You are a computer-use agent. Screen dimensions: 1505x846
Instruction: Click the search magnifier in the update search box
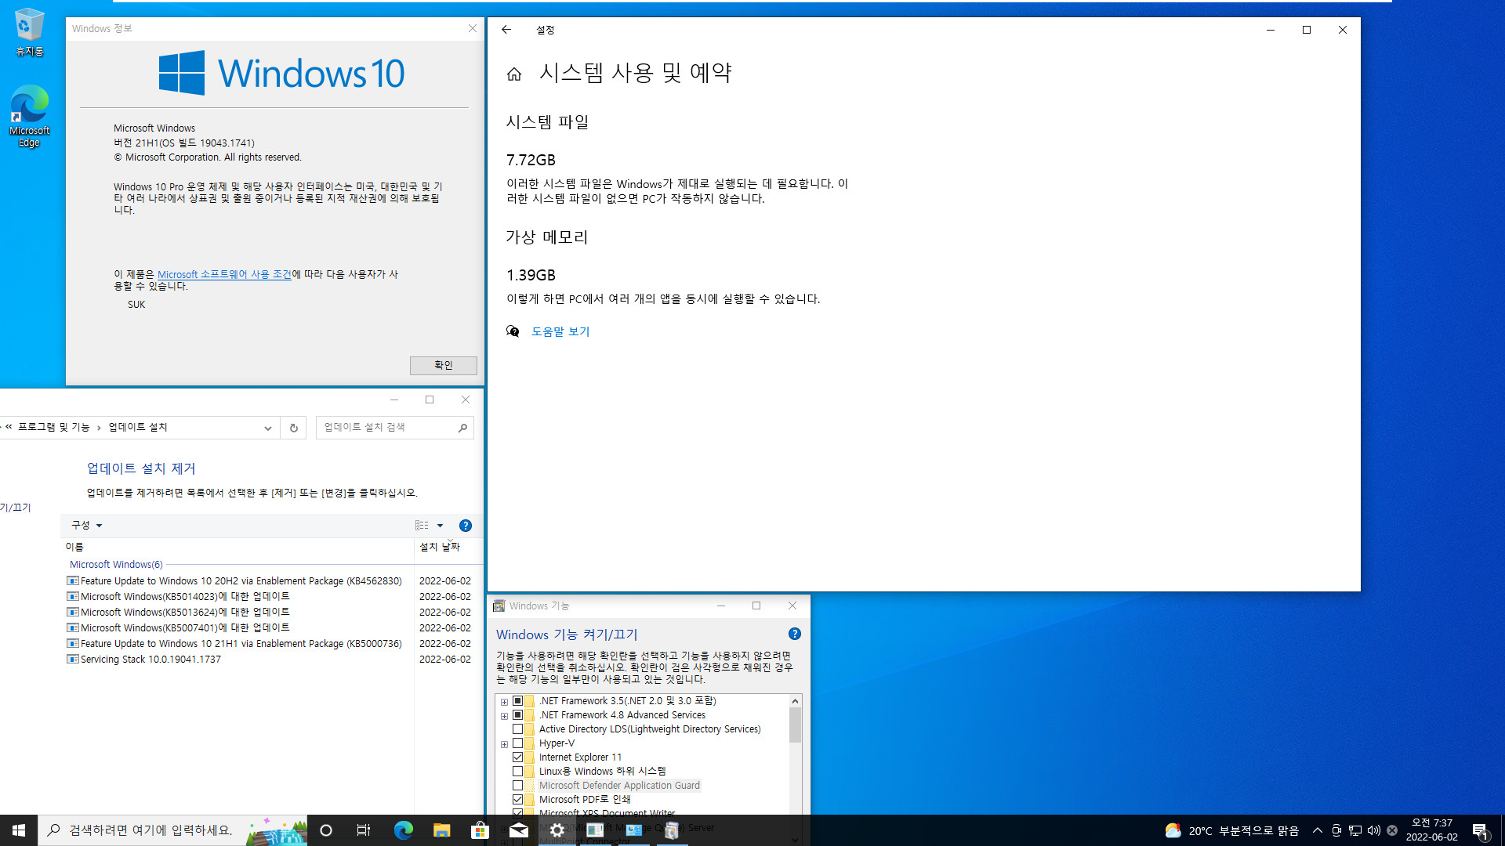tap(462, 428)
